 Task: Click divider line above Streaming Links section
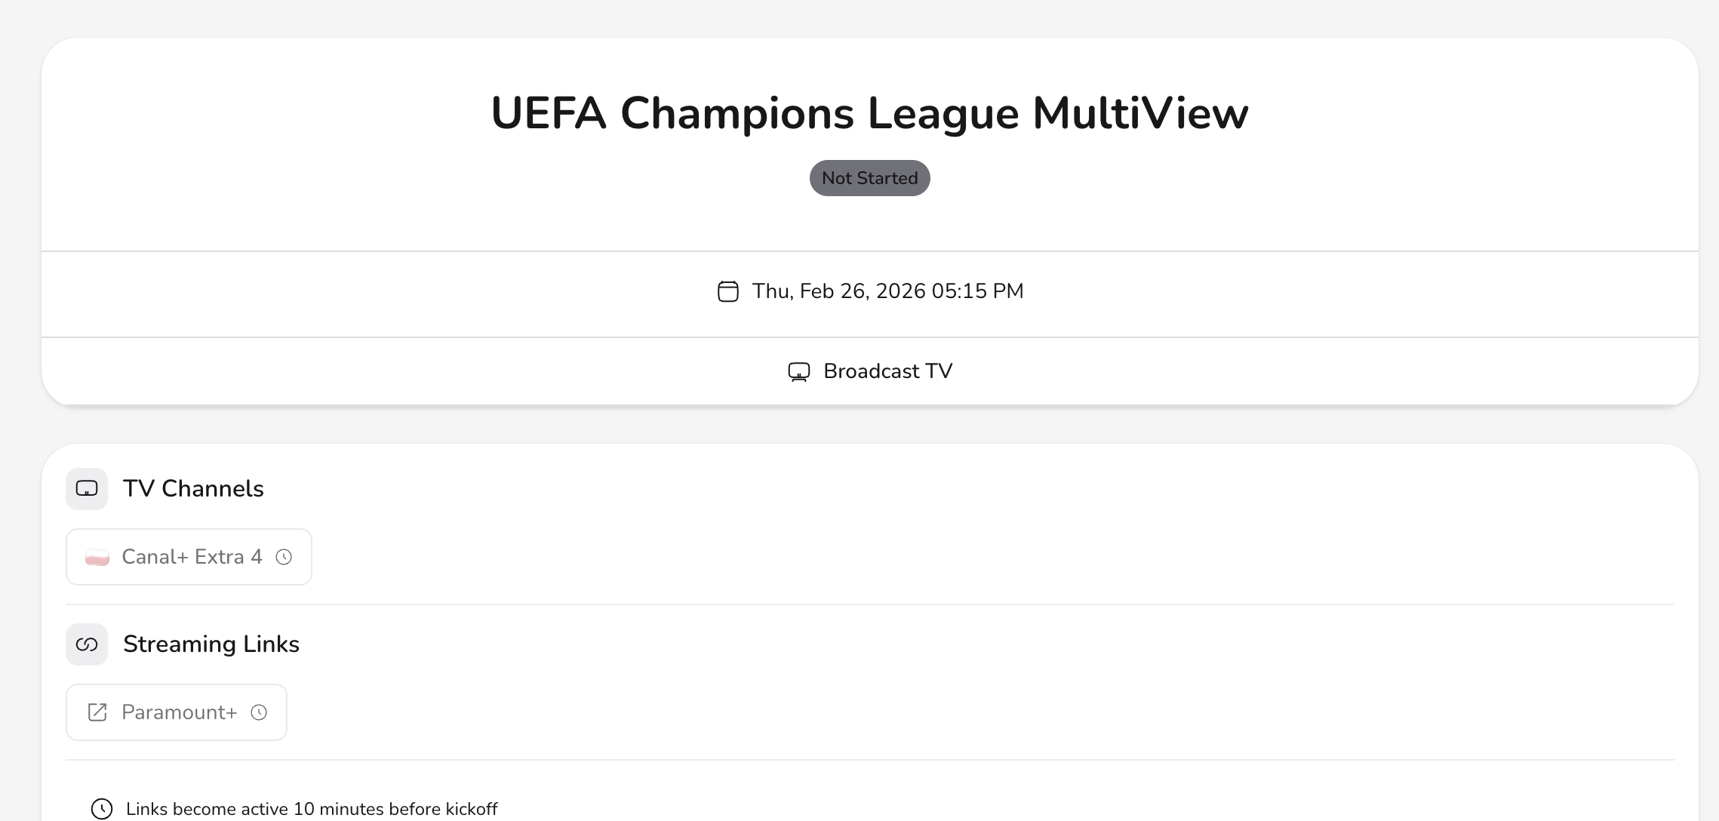869,604
